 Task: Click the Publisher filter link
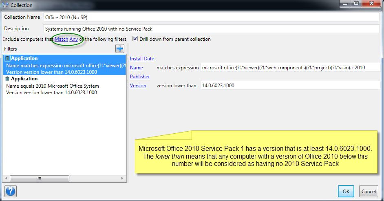point(140,76)
